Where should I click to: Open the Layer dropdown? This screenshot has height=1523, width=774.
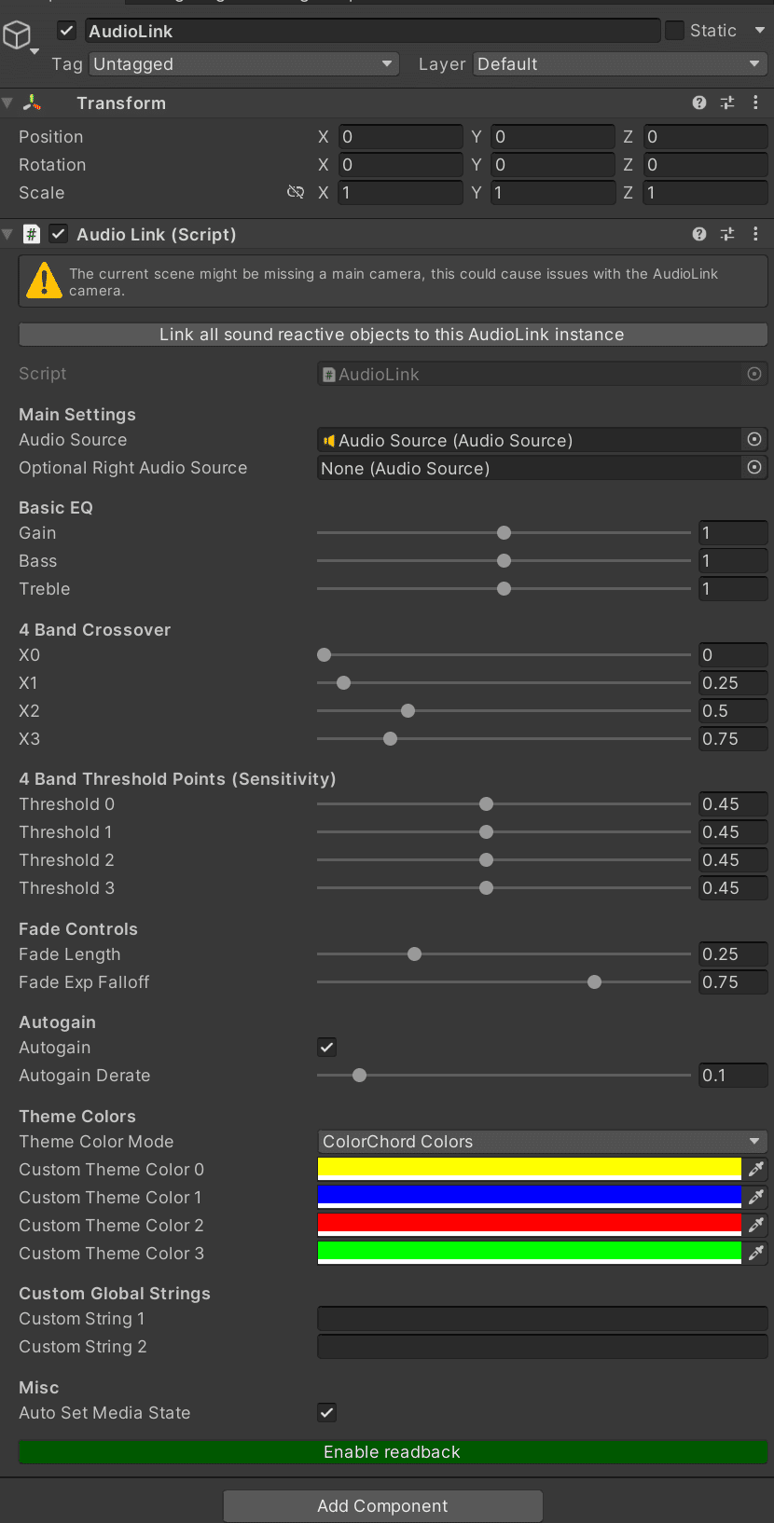(618, 64)
